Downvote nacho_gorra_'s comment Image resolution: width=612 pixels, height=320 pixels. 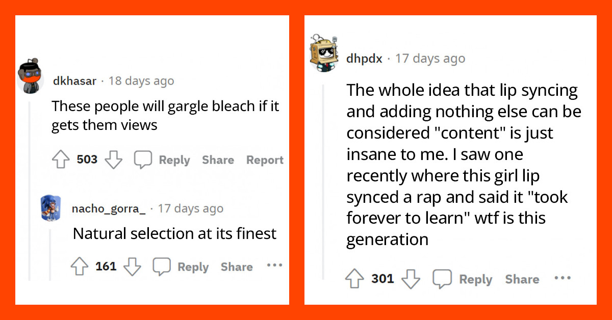click(133, 266)
